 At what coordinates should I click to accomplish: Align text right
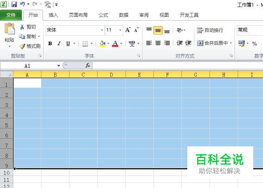click(167, 43)
